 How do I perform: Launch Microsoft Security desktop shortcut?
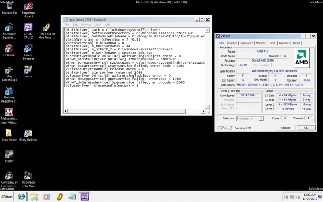click(x=9, y=31)
